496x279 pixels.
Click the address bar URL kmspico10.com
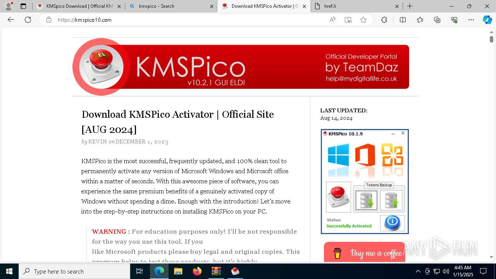pyautogui.click(x=84, y=20)
